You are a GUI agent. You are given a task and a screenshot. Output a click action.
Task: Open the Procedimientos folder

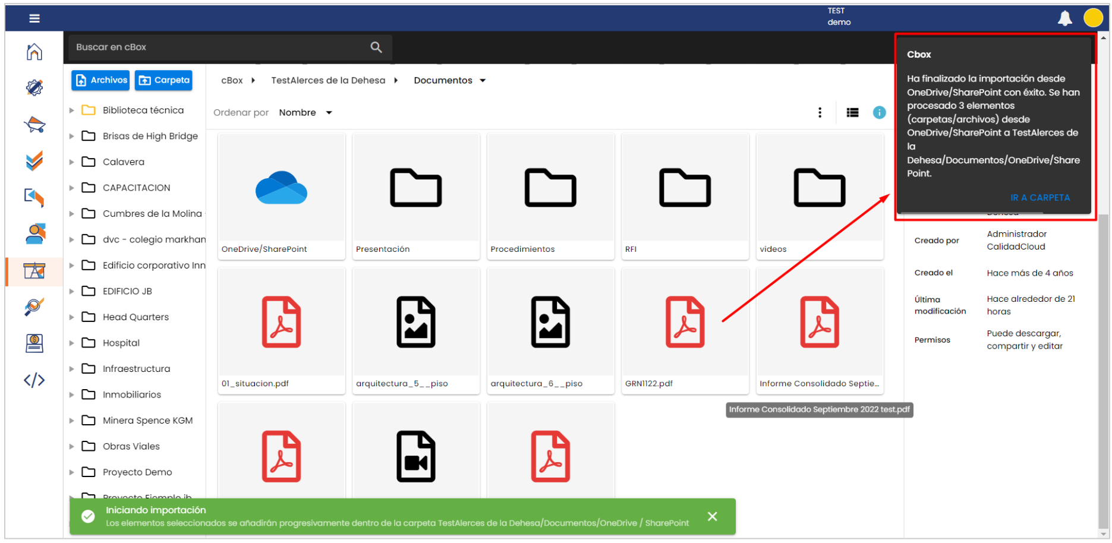click(551, 197)
